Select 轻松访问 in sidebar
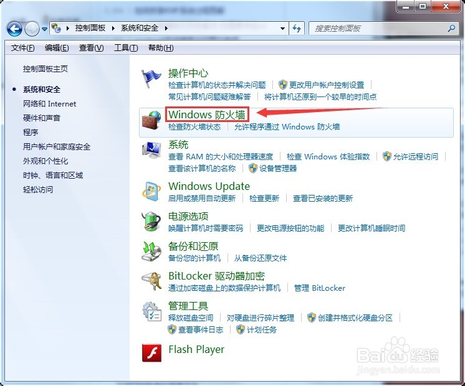The width and height of the screenshot is (465, 386). [x=38, y=189]
